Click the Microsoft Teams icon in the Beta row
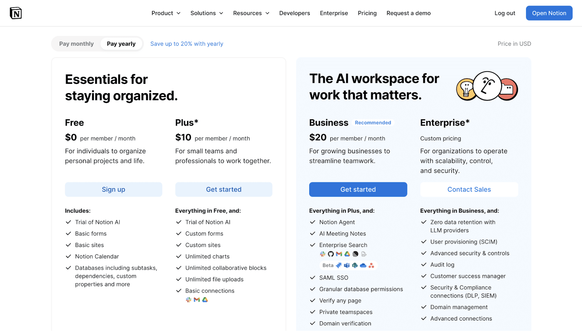582x331 pixels. point(347,266)
